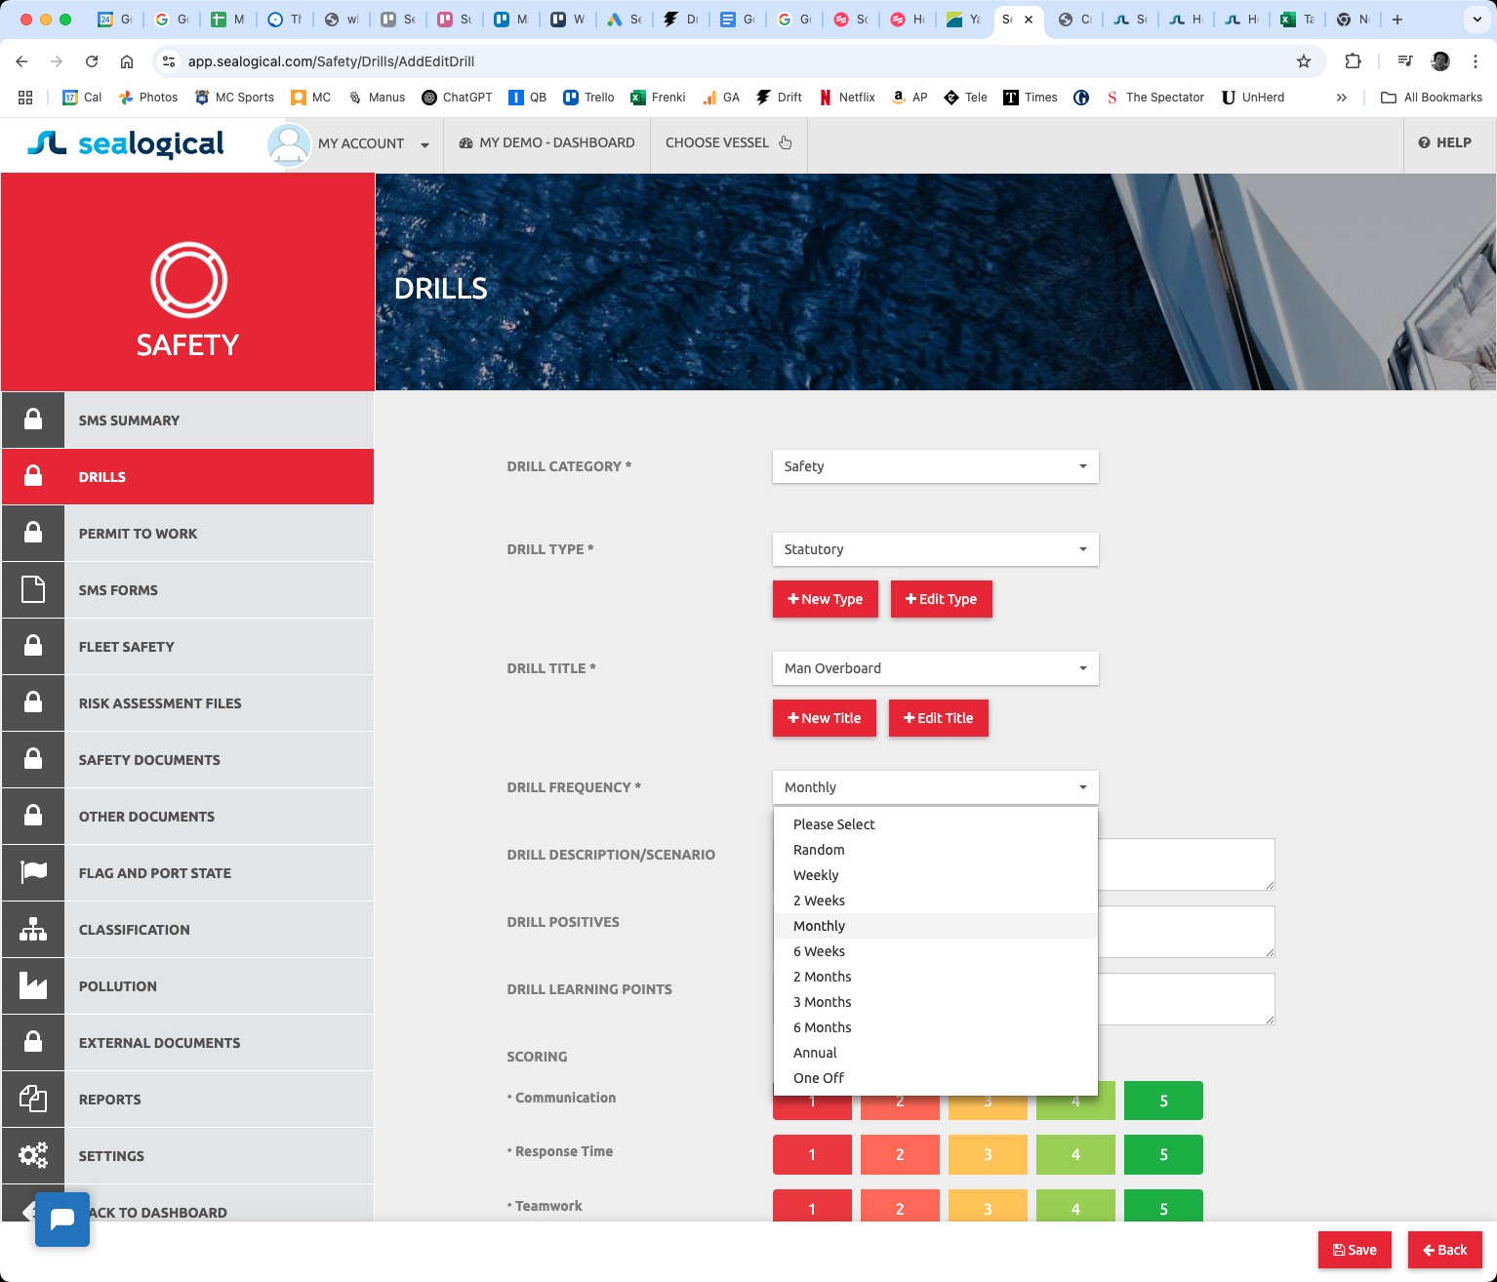Open the browser extensions puzzle icon
Image resolution: width=1497 pixels, height=1282 pixels.
click(1353, 61)
